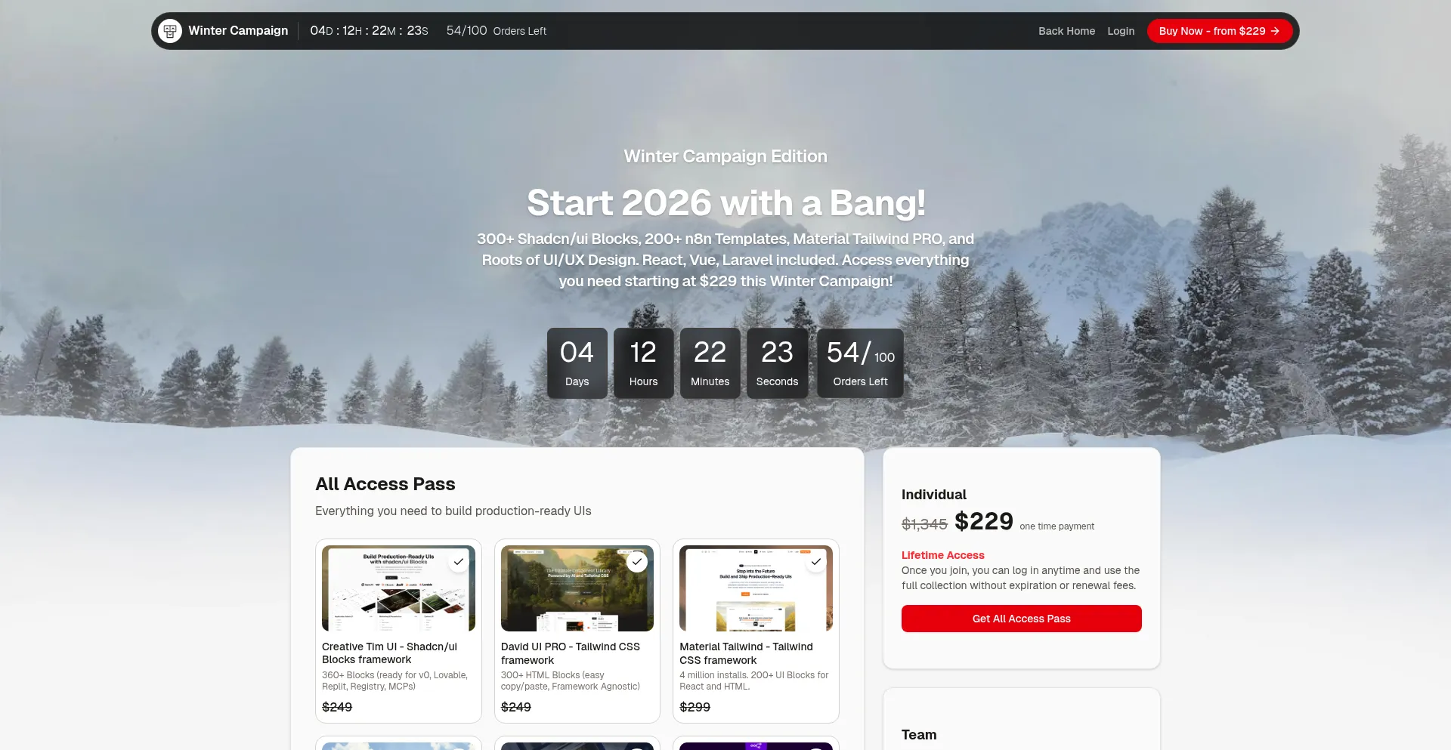Open the Login link

pyautogui.click(x=1121, y=31)
